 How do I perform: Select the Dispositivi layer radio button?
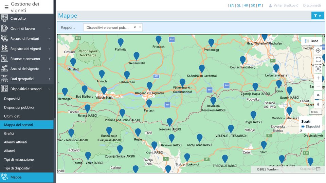point(303,126)
